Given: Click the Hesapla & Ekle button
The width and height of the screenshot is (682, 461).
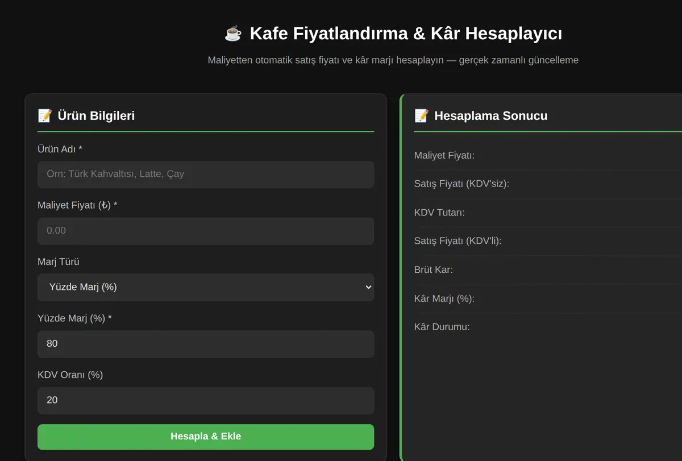Looking at the screenshot, I should click(206, 437).
